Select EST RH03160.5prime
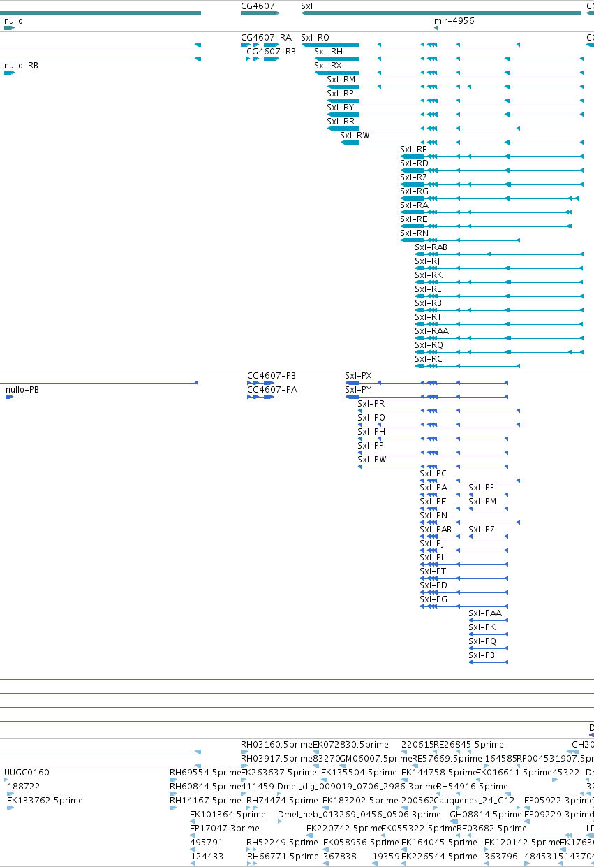The image size is (594, 867). click(x=276, y=745)
